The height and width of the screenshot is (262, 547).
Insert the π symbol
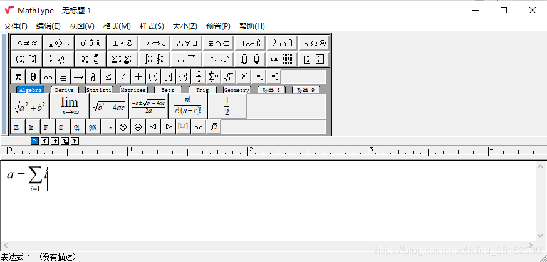click(x=18, y=76)
